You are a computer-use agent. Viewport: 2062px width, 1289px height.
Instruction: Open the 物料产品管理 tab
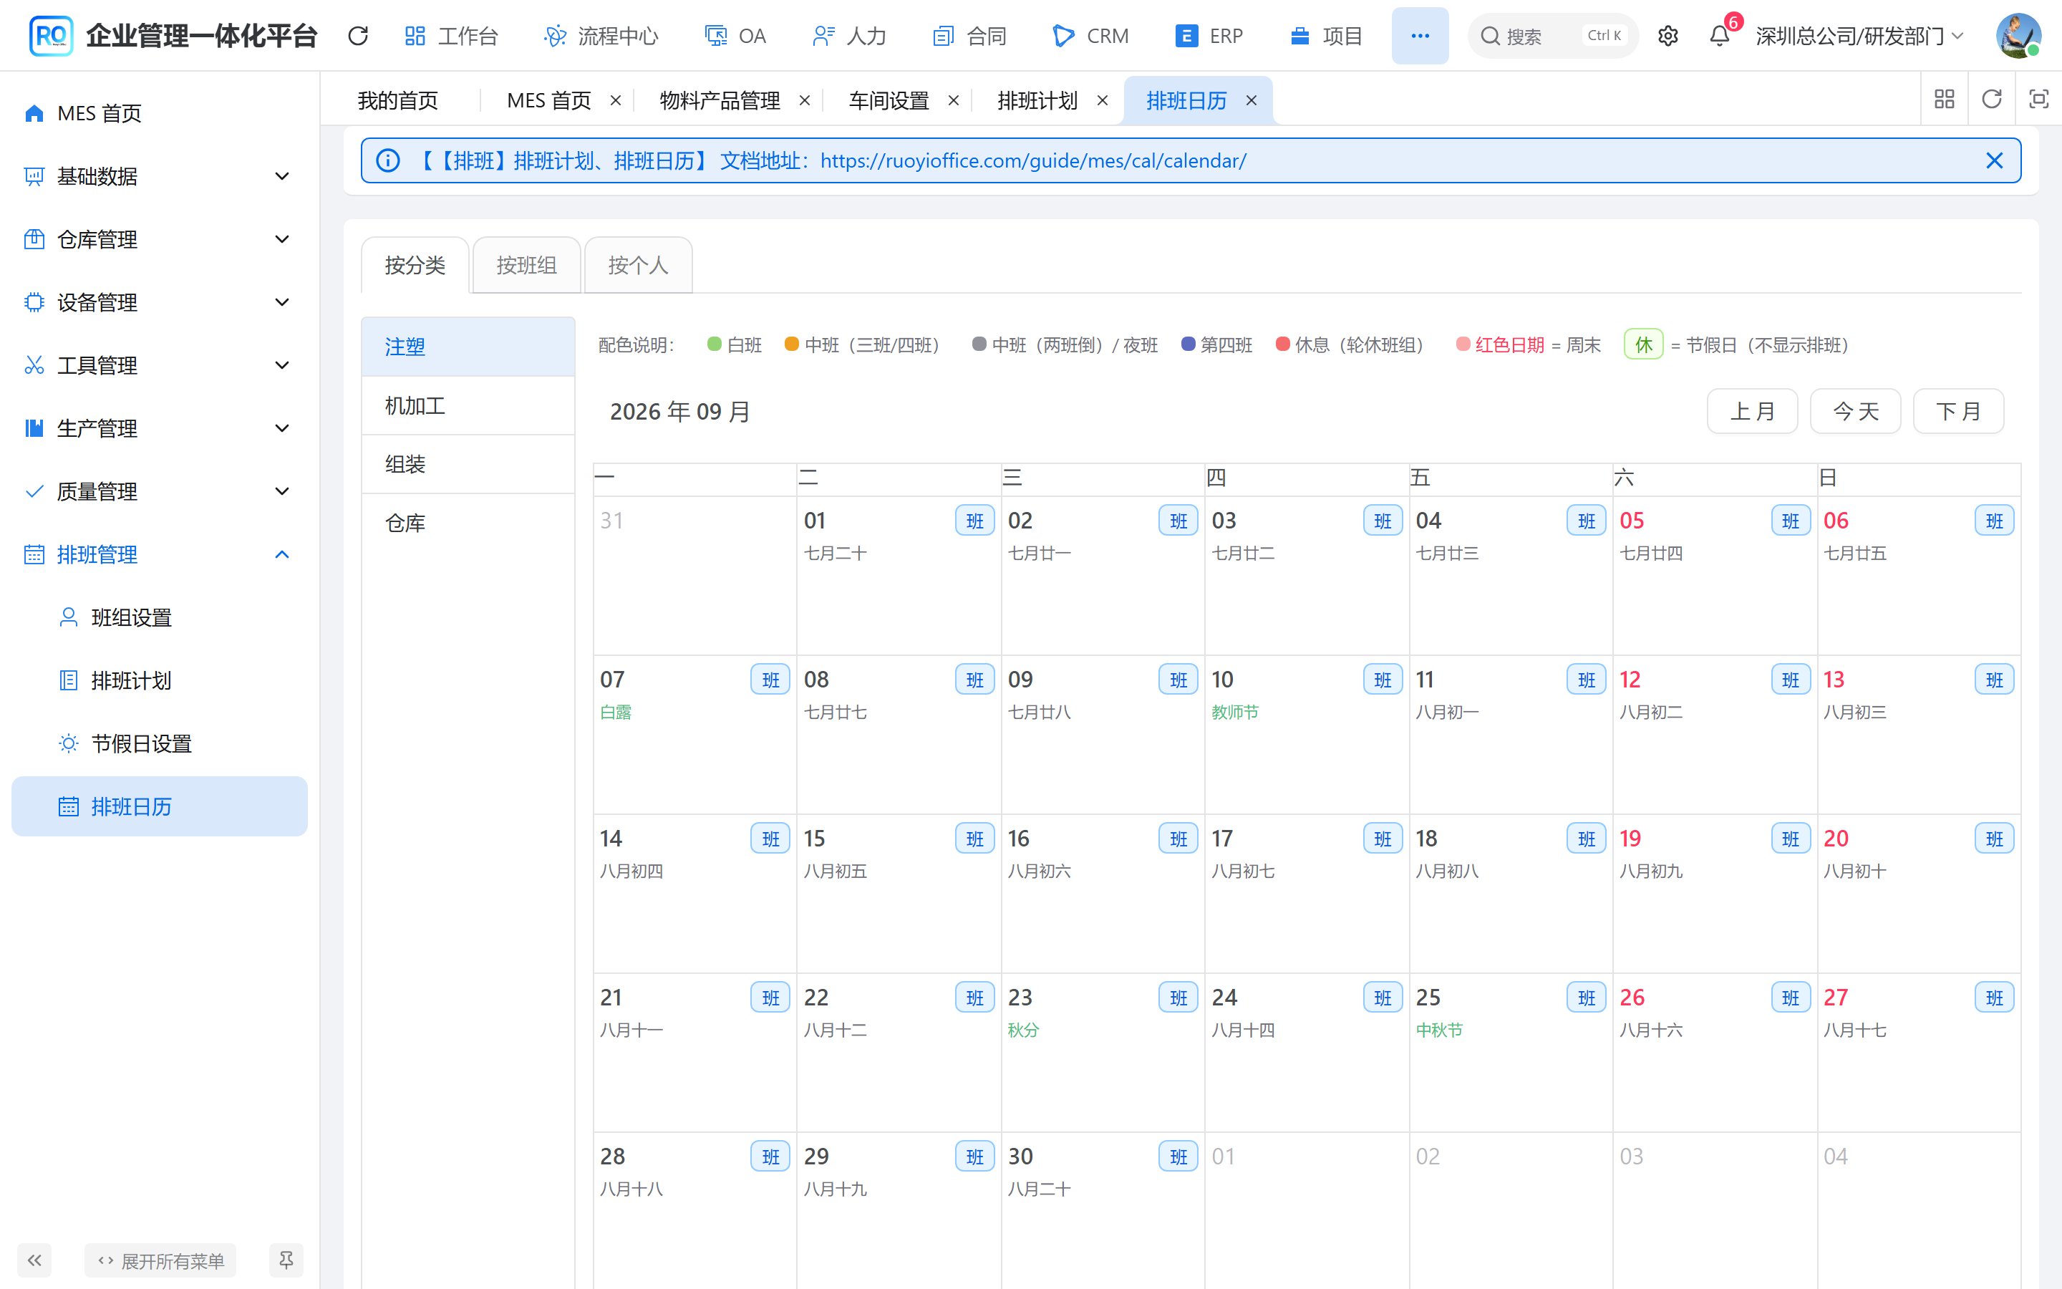point(720,100)
